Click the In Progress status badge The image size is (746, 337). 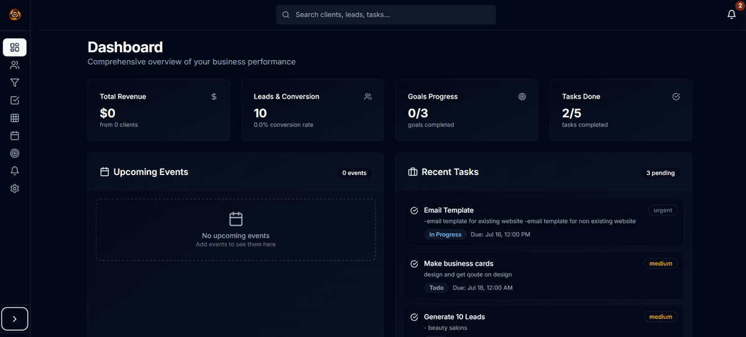(445, 235)
